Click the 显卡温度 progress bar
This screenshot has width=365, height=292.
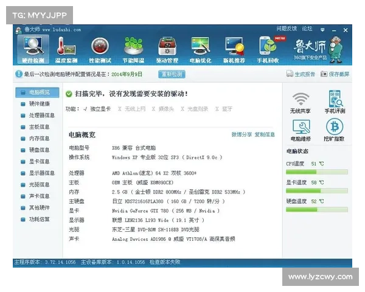click(317, 191)
